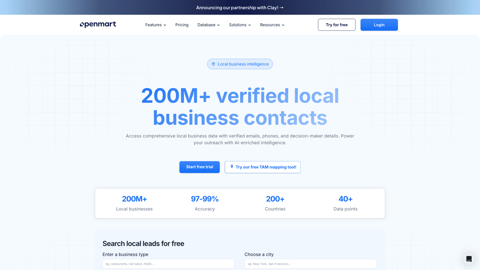Click the map pin on the TAM mapping button
The image size is (480, 270).
pyautogui.click(x=232, y=167)
